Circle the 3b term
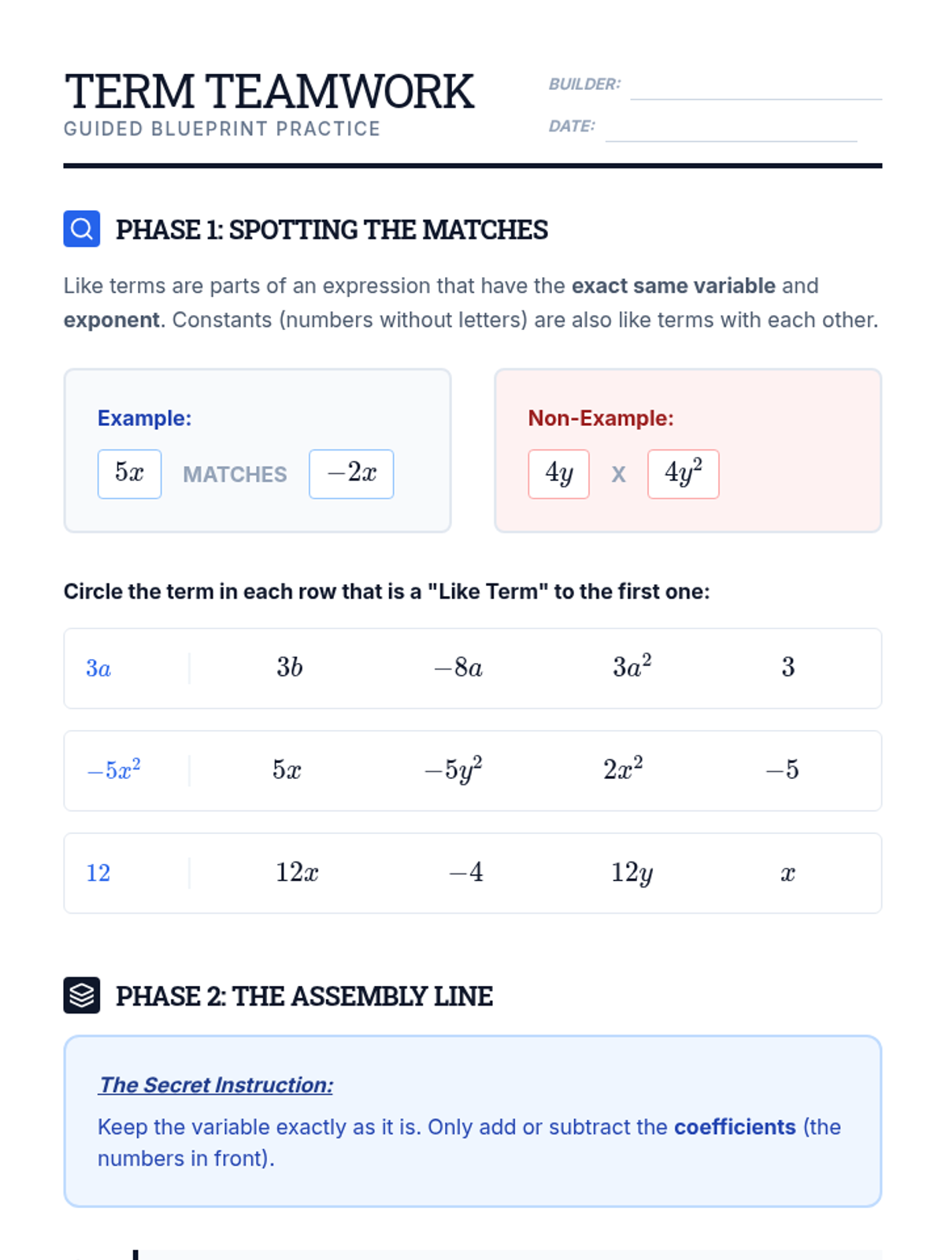This screenshot has height=1260, width=945. pos(289,669)
